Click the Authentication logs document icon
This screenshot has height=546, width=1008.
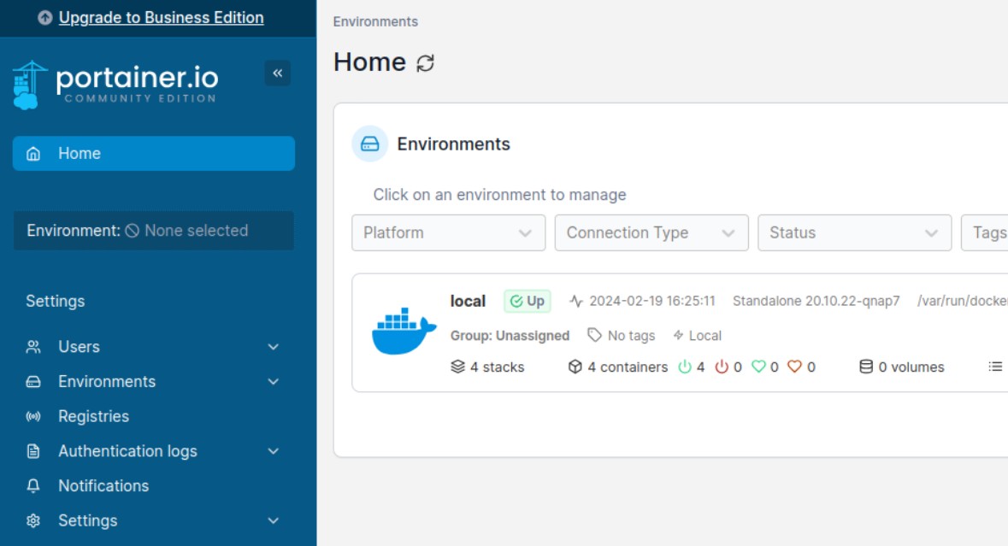32,451
